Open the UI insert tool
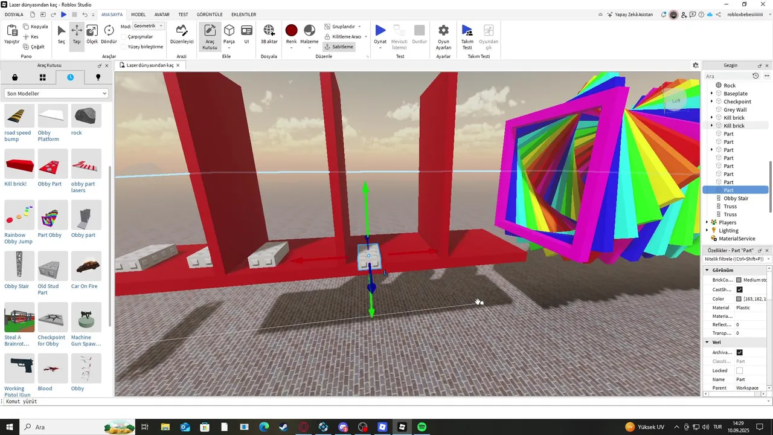This screenshot has width=773, height=435. coord(246,34)
